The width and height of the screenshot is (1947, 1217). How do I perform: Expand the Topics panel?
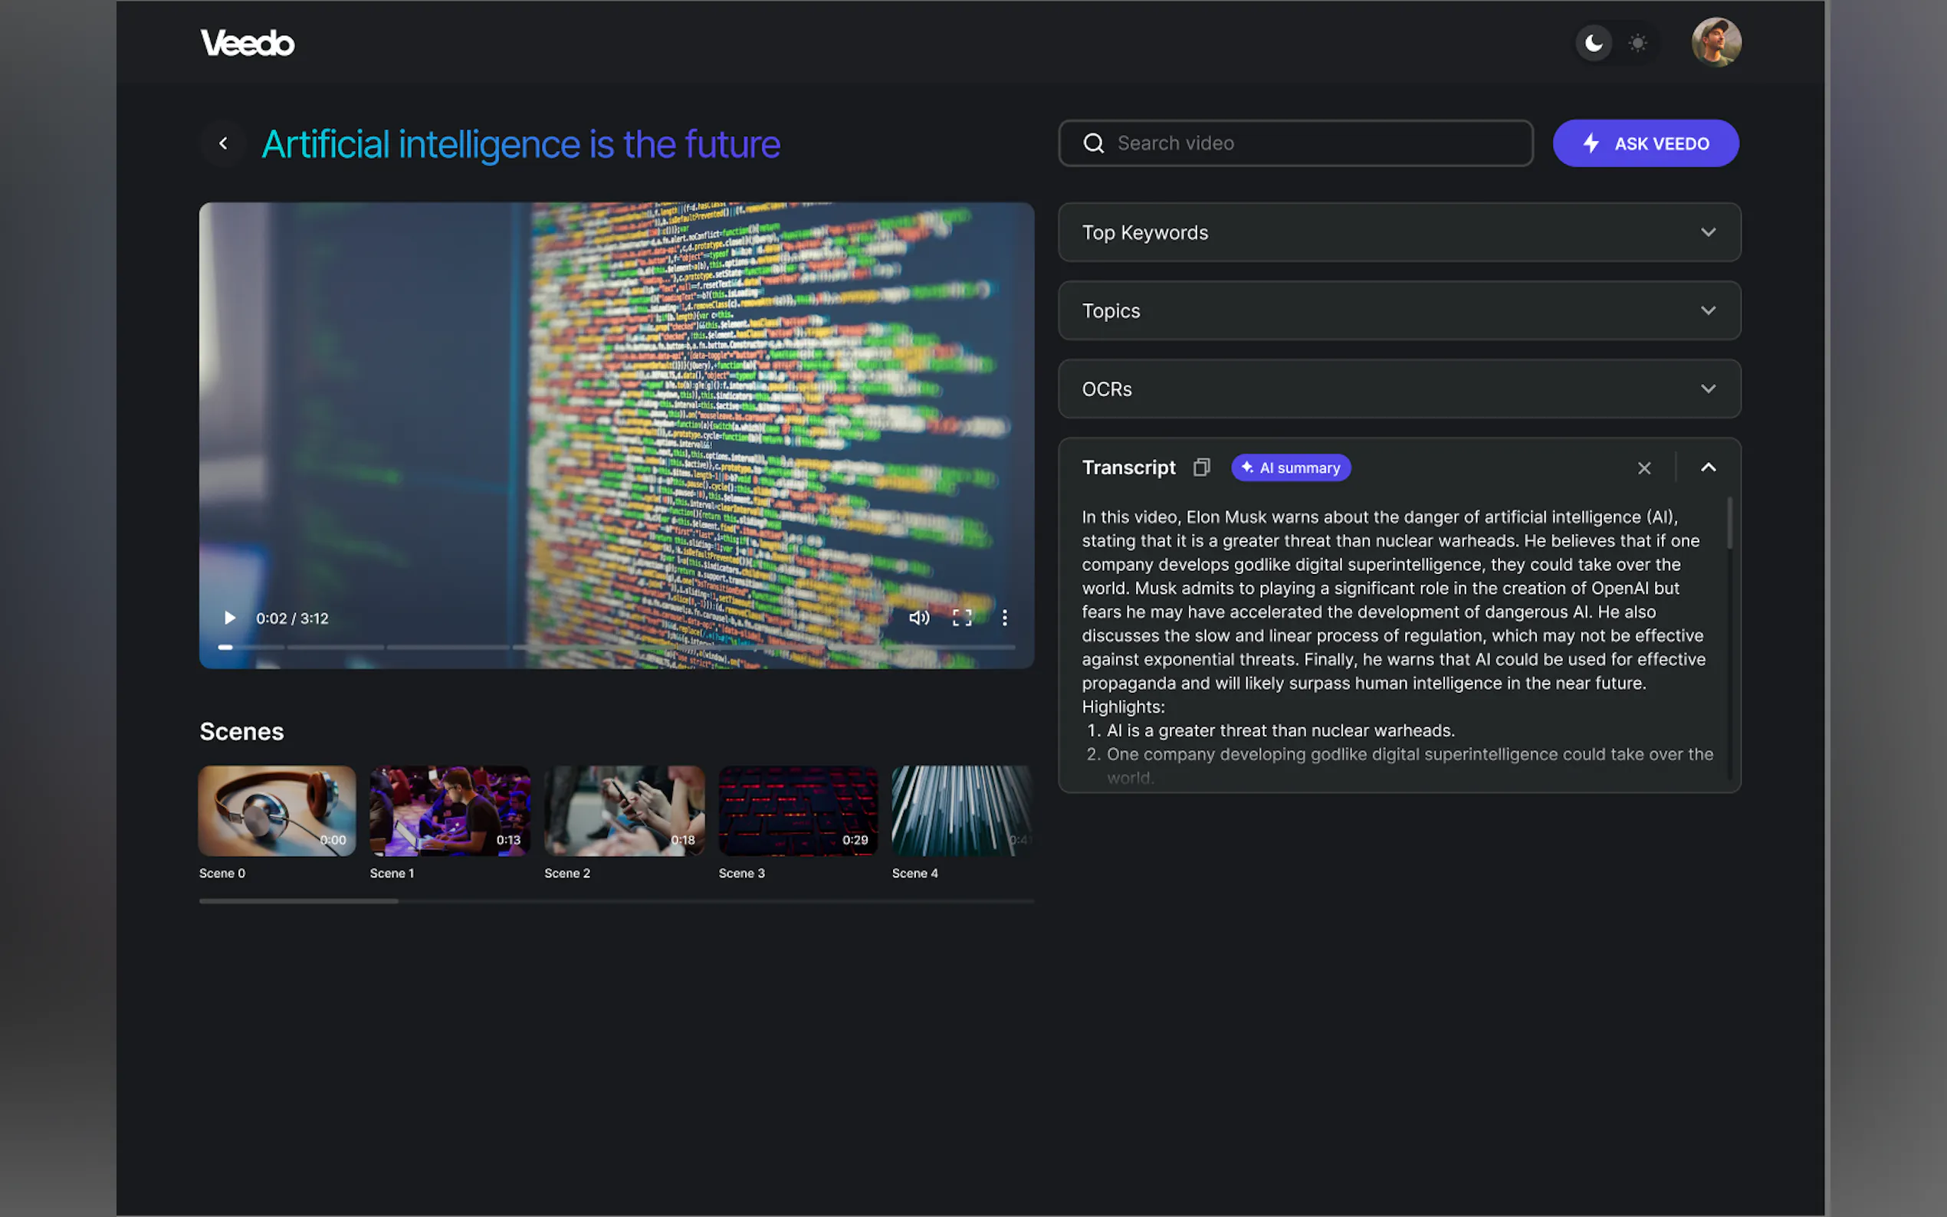pyautogui.click(x=1399, y=310)
